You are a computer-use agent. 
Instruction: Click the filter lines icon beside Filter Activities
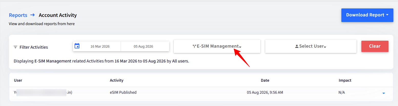click(15, 47)
